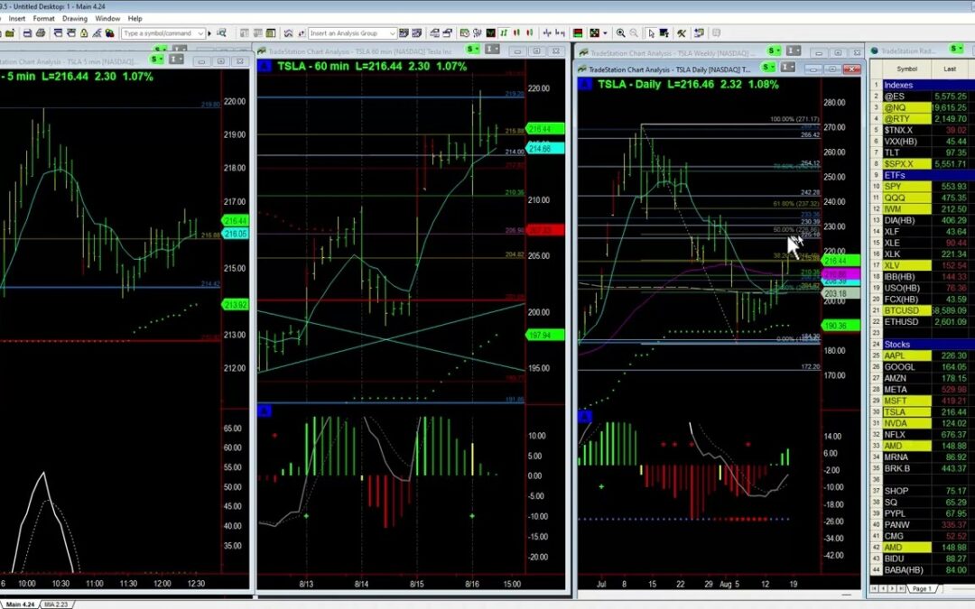
Task: Click the open workspace folder icon
Action: point(11,33)
